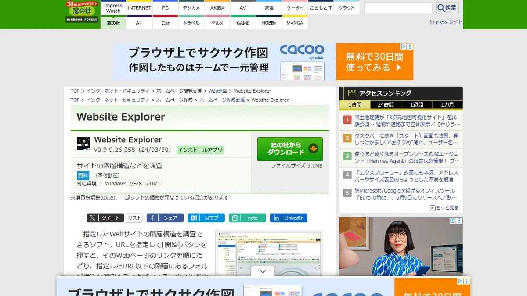Open ranking 3 Hermes Agent article
527x296 pixels.
tap(407, 157)
